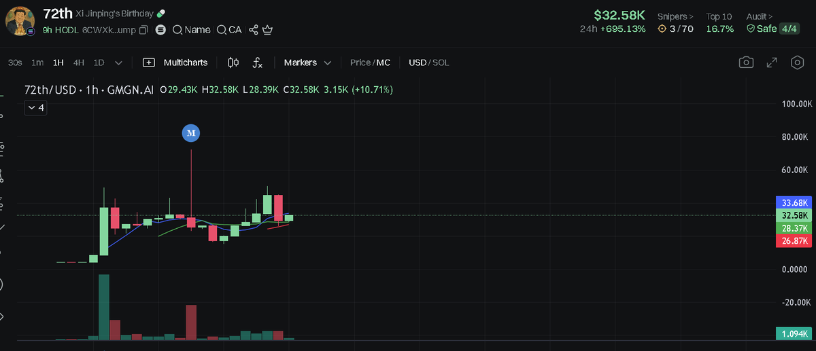Search by Name on the token header
Screen dimensions: 816x351
pyautogui.click(x=192, y=30)
